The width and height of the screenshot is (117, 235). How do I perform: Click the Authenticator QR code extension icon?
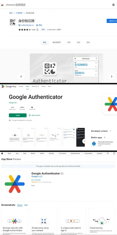(13, 22)
